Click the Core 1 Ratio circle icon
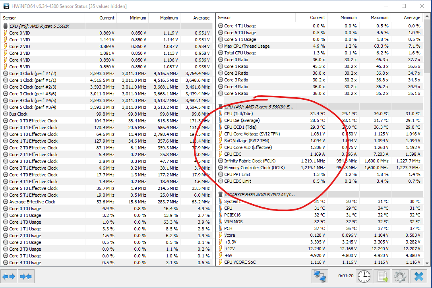 tap(221, 66)
